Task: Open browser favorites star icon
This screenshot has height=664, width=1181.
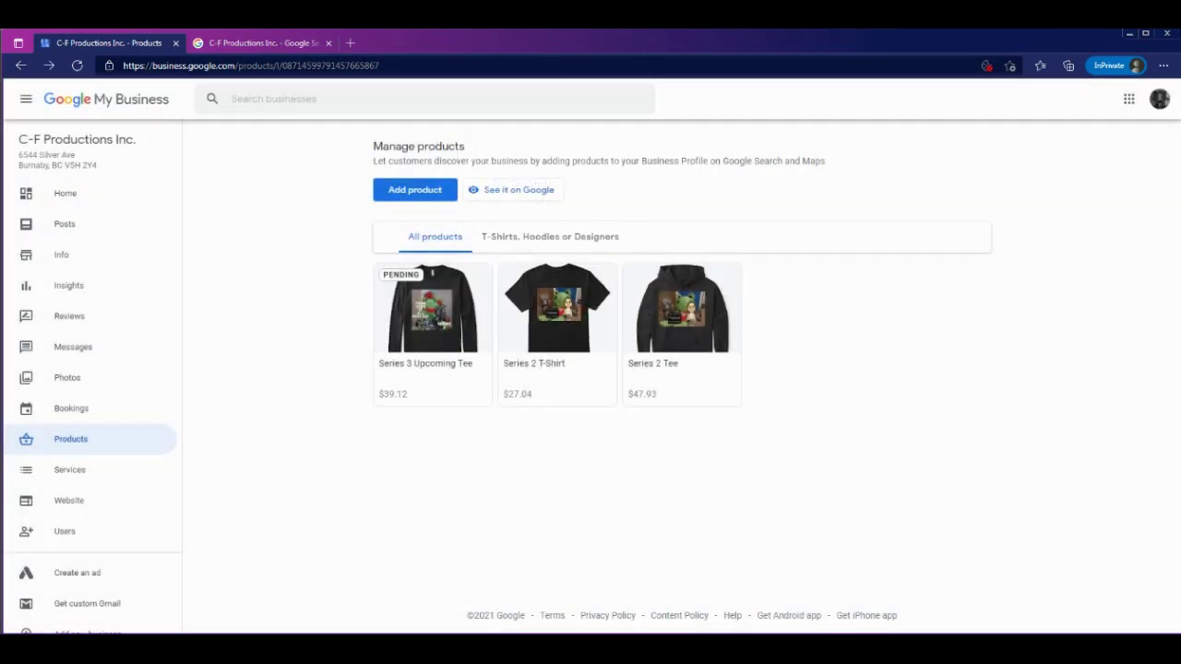Action: click(1040, 65)
